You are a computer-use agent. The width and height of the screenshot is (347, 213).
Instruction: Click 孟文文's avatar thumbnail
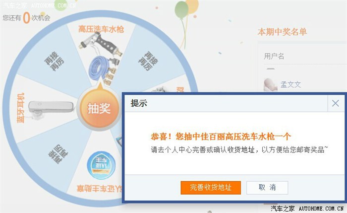271,85
